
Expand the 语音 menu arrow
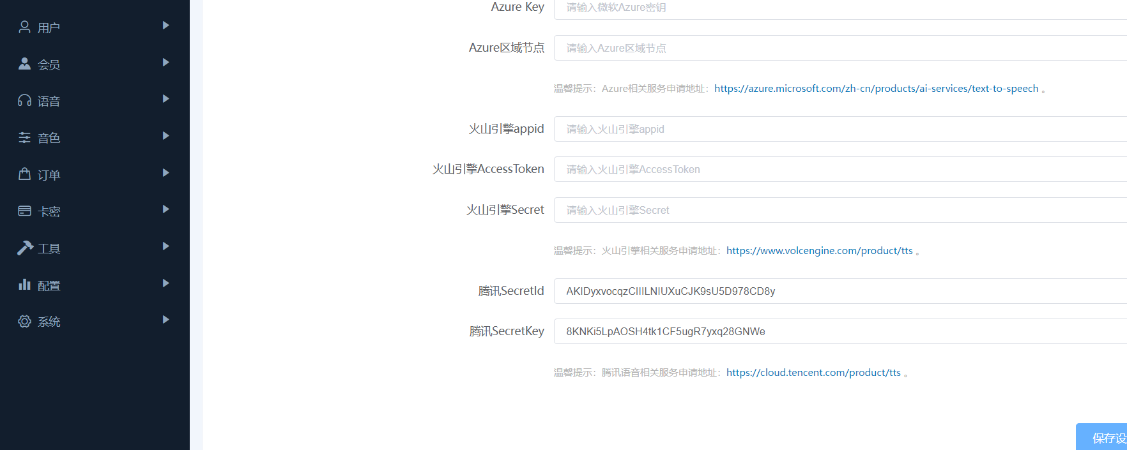166,99
